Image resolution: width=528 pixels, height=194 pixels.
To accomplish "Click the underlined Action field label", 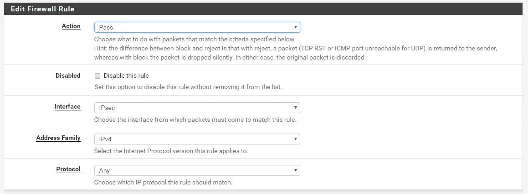I will point(71,26).
